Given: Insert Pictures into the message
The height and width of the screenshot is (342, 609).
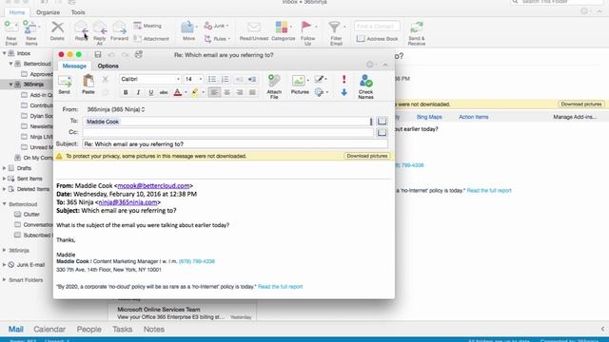Looking at the screenshot, I should point(299,85).
